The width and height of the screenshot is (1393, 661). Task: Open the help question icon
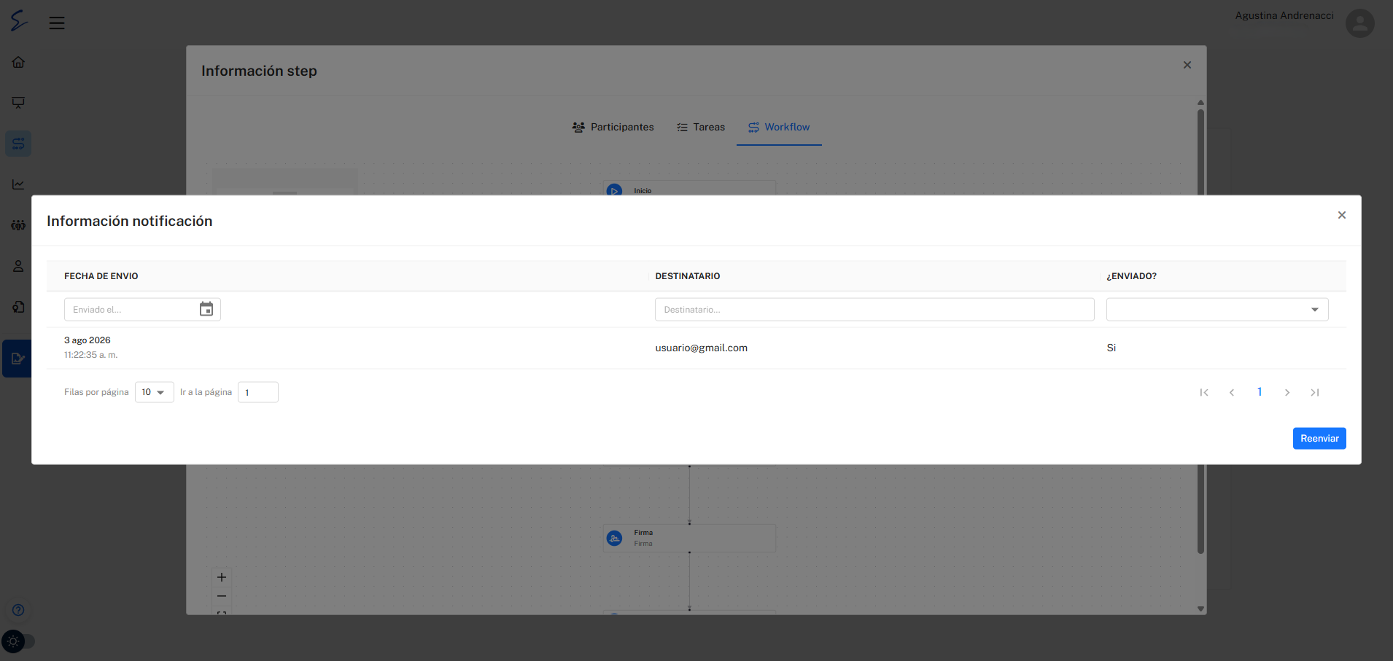(x=18, y=610)
